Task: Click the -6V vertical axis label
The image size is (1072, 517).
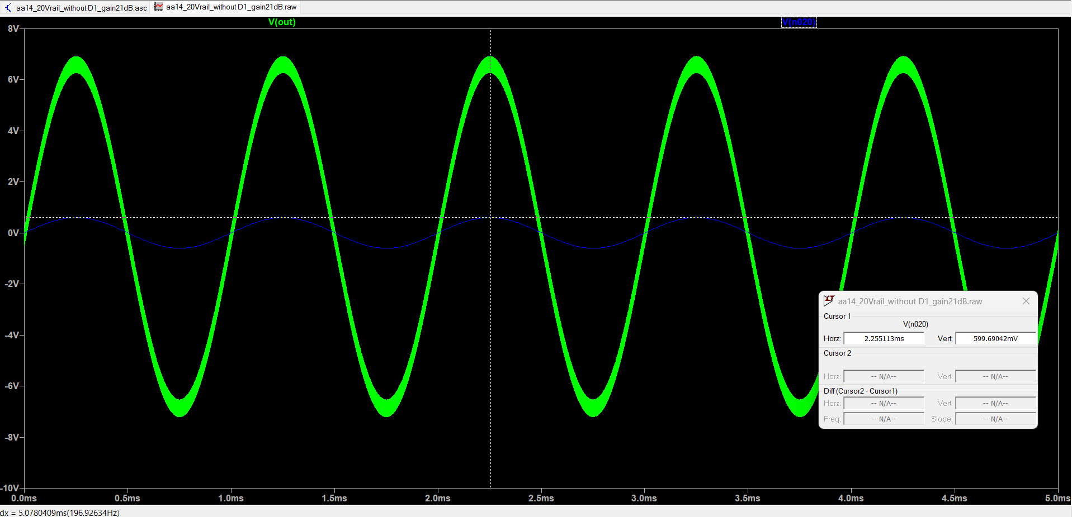Action: click(x=12, y=386)
